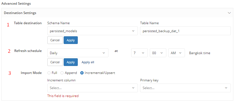The width and height of the screenshot is (235, 102).
Task: Click the Apply all link
Action: point(88,62)
